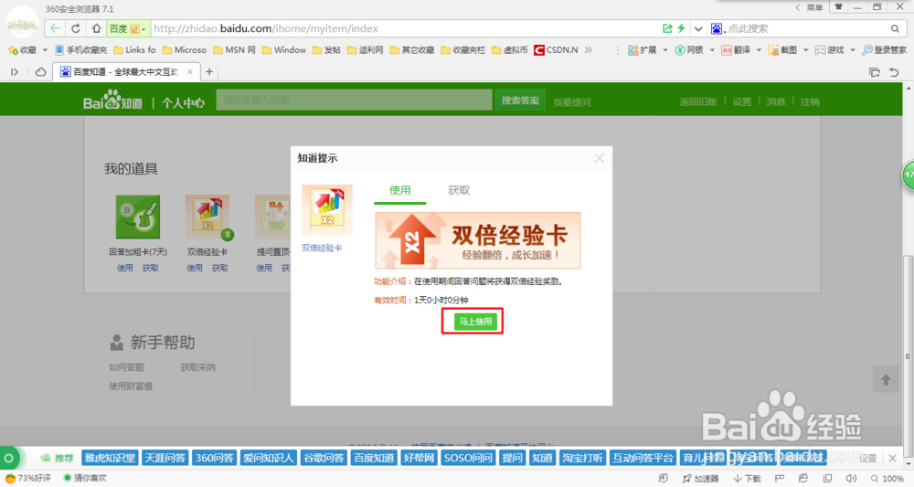Image resolution: width=914 pixels, height=487 pixels.
Task: Open the Window bookmark folder
Action: coord(284,50)
